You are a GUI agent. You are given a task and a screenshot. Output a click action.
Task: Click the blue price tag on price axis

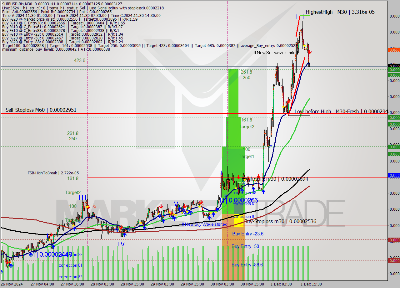pyautogui.click(x=394, y=176)
